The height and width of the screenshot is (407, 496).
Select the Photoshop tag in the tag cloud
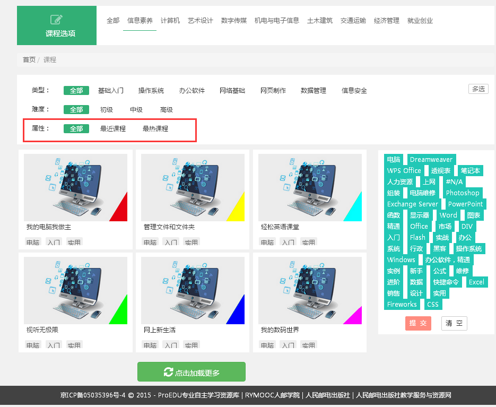click(x=462, y=193)
